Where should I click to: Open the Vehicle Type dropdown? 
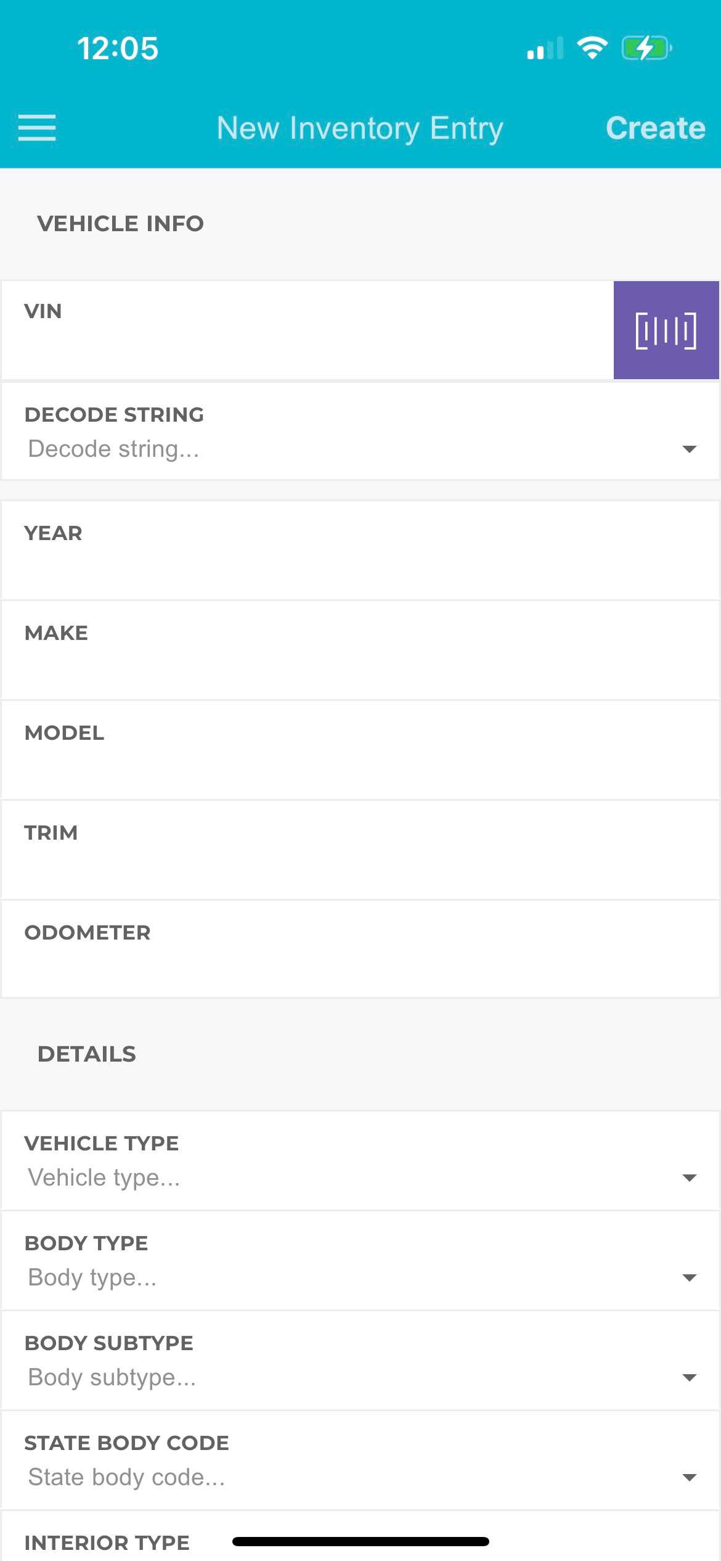click(x=360, y=1177)
